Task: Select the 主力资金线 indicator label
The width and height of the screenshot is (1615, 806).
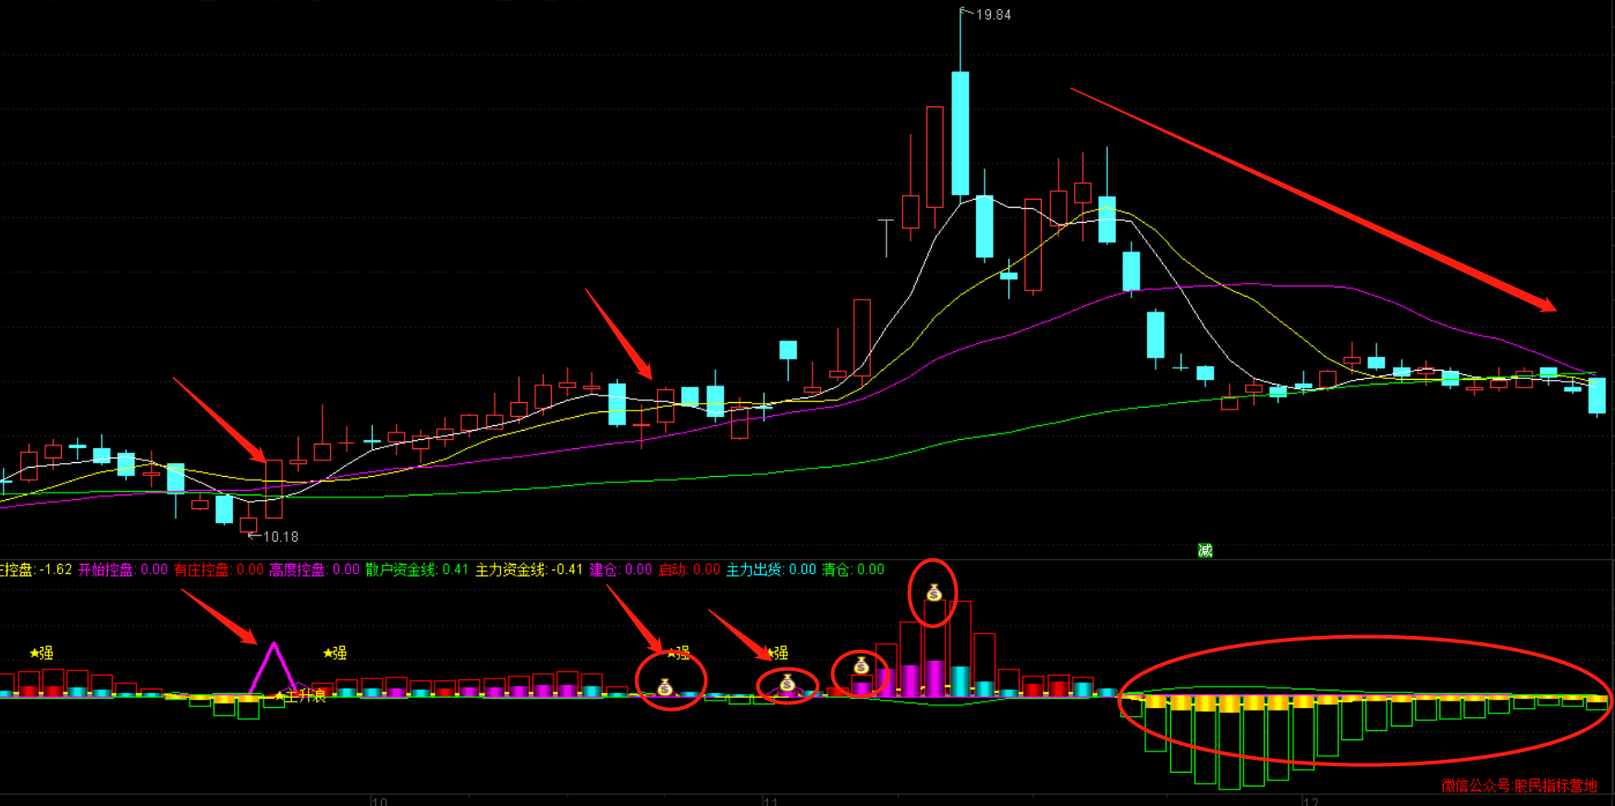Action: tap(510, 570)
